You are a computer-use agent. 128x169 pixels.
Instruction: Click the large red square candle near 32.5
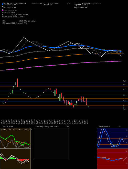coord(71,104)
